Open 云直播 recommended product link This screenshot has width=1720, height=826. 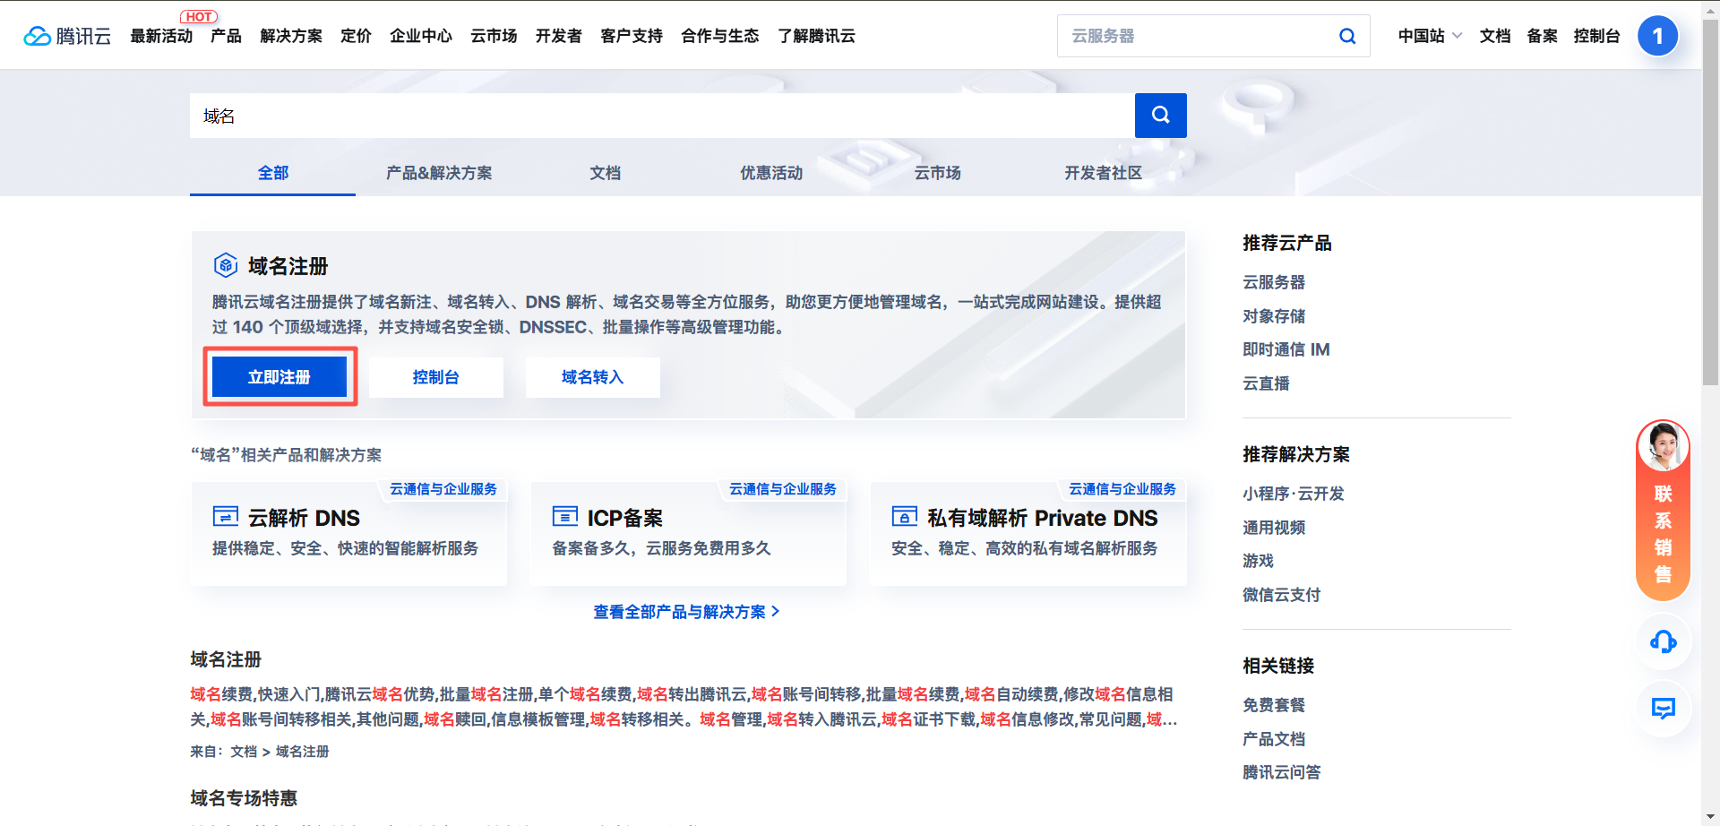(x=1266, y=383)
